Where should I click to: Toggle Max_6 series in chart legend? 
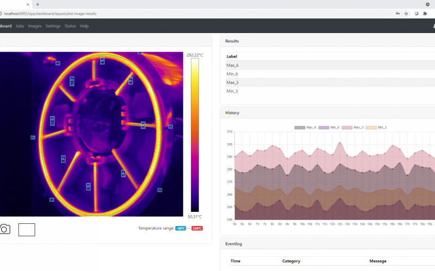(305, 127)
